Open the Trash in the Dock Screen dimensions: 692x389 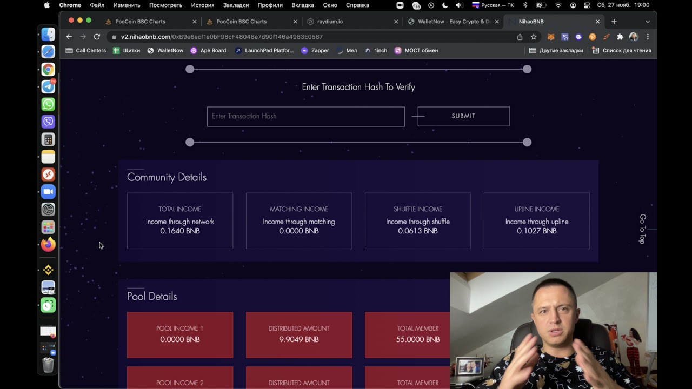tap(48, 365)
